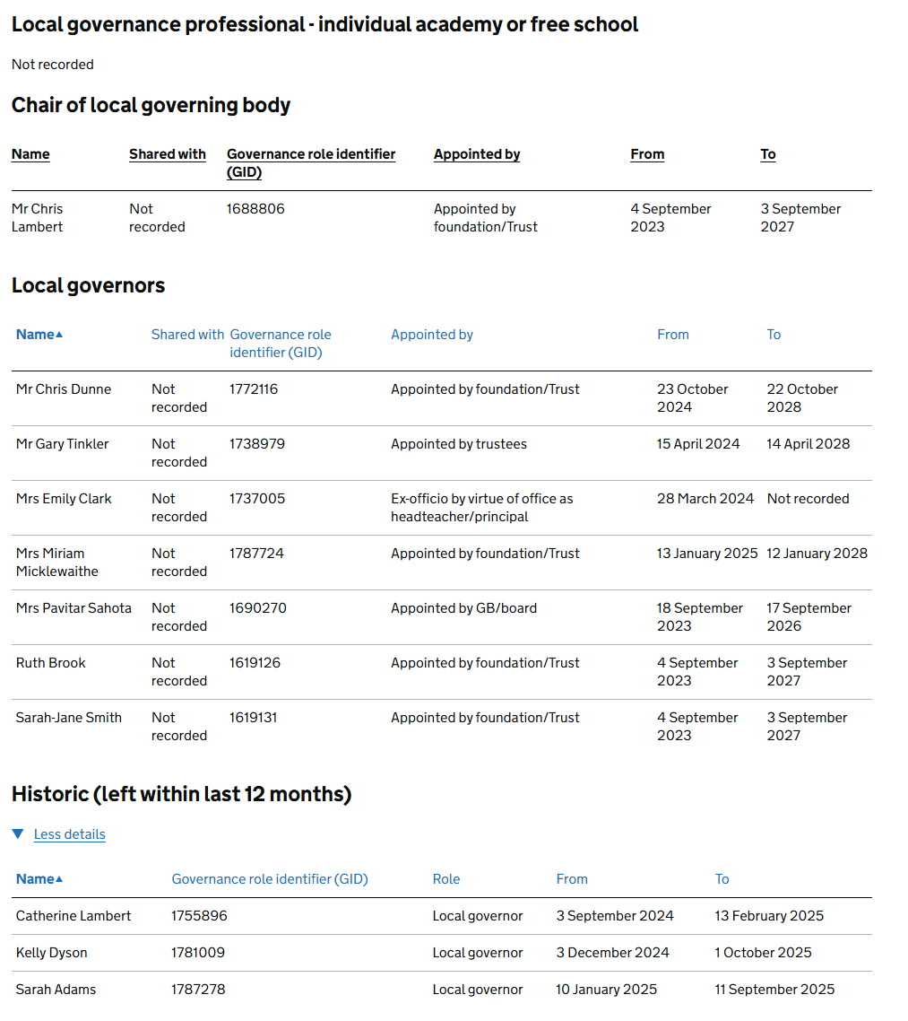Sort Local governors by Appointed by
This screenshot has width=908, height=1021.
click(431, 335)
